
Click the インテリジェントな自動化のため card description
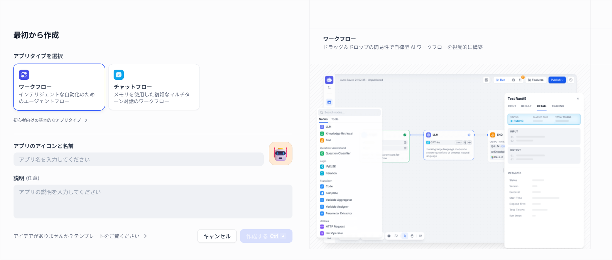click(x=57, y=98)
